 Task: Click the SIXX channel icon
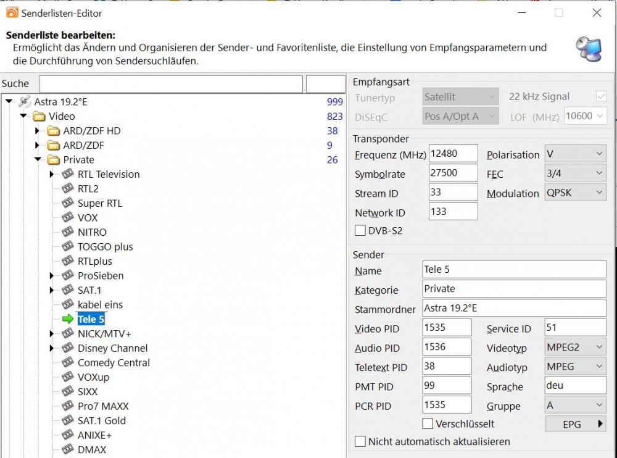coord(68,391)
